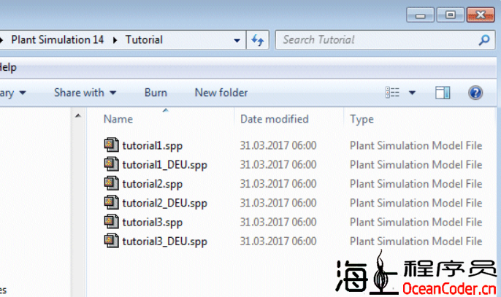Maximize the Explorer window
The image size is (501, 297).
[450, 15]
